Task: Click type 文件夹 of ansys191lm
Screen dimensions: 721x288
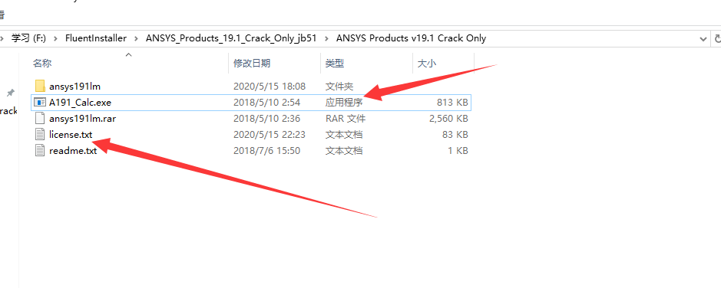Action: 339,87
